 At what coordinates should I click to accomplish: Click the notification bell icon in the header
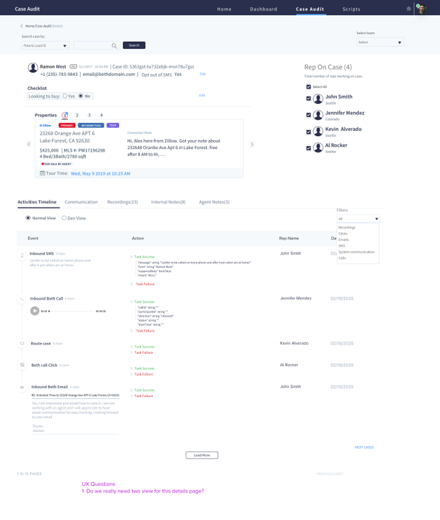pyautogui.click(x=409, y=9)
